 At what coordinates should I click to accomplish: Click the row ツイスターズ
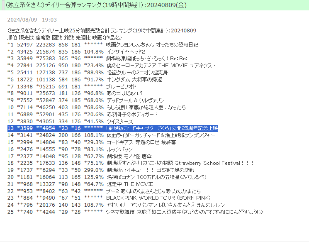tap(71, 121)
